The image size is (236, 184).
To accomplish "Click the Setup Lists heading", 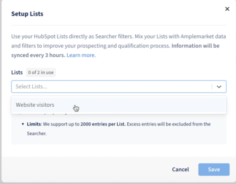I will [x=27, y=14].
